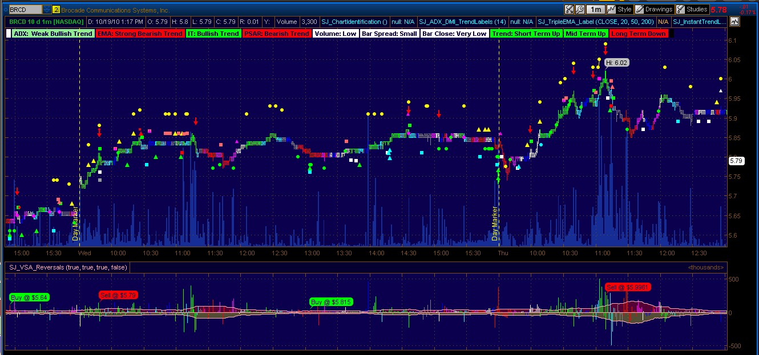Open the Drawings menu

pyautogui.click(x=654, y=10)
